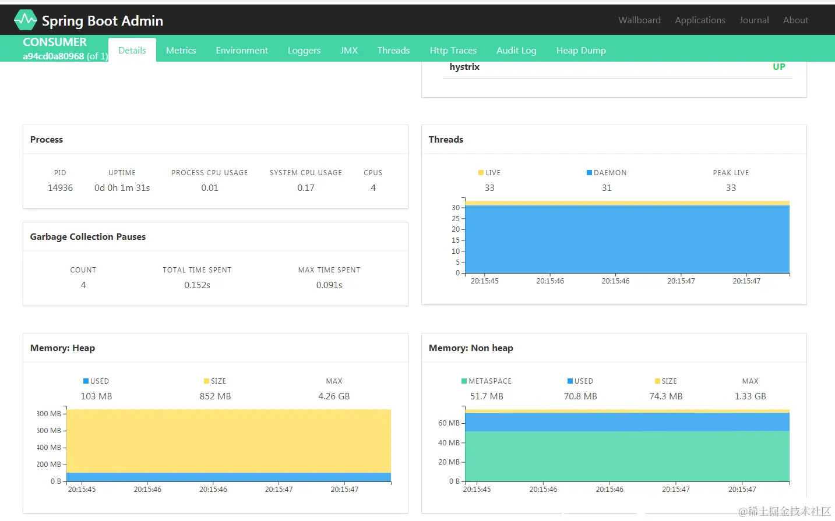Image resolution: width=835 pixels, height=521 pixels.
Task: Click non heap used value 70.8 MB
Action: pos(580,396)
